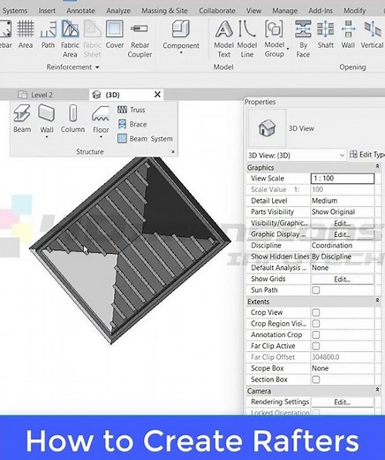
Task: Enable the Crop View checkbox
Action: coord(316,312)
